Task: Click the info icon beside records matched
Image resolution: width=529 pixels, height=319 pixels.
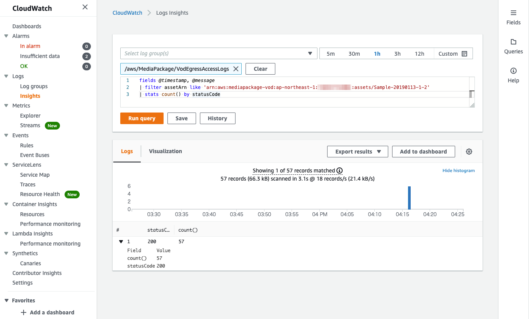Action: pyautogui.click(x=340, y=171)
